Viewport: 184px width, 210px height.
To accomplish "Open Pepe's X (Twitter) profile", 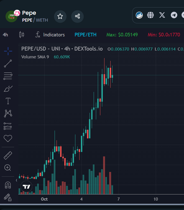I will click(x=162, y=15).
